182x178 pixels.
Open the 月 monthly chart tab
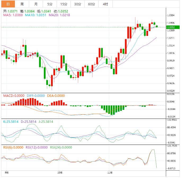click(x=36, y=4)
